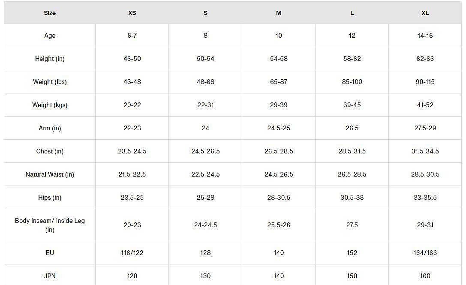This screenshot has width=466, height=285.
Task: Click the L weight value 85-100
Action: 352,82
